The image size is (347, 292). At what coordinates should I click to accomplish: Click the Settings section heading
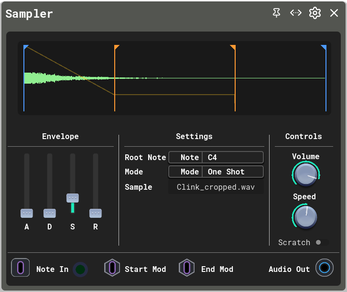click(194, 136)
